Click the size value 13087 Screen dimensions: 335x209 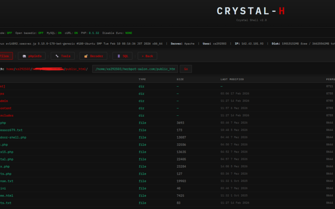pyautogui.click(x=181, y=138)
